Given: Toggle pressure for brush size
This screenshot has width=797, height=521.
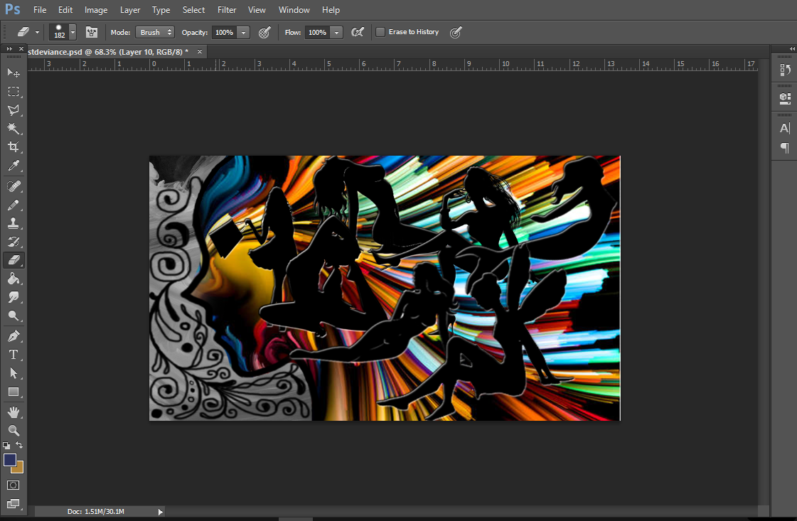Looking at the screenshot, I should (x=456, y=32).
